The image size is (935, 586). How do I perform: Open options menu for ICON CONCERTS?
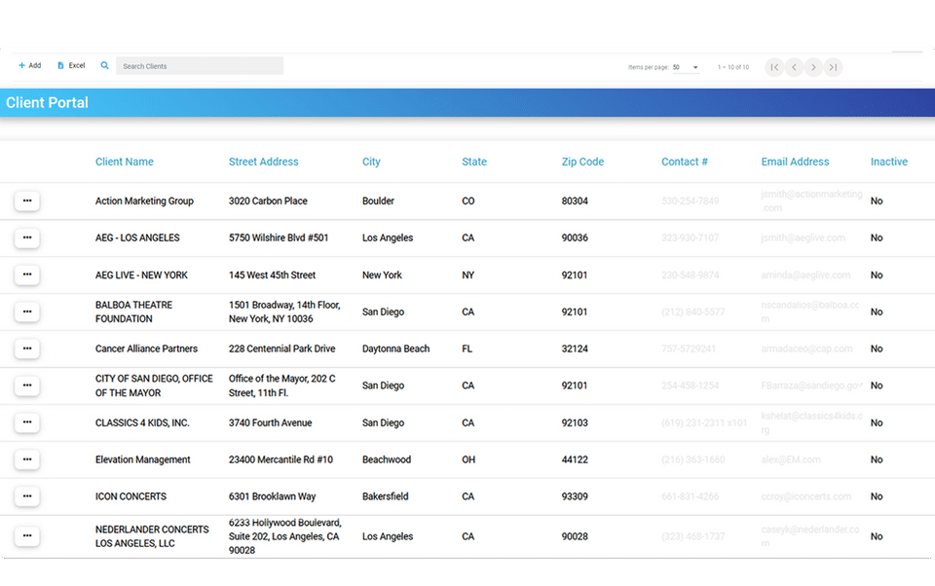tap(27, 496)
